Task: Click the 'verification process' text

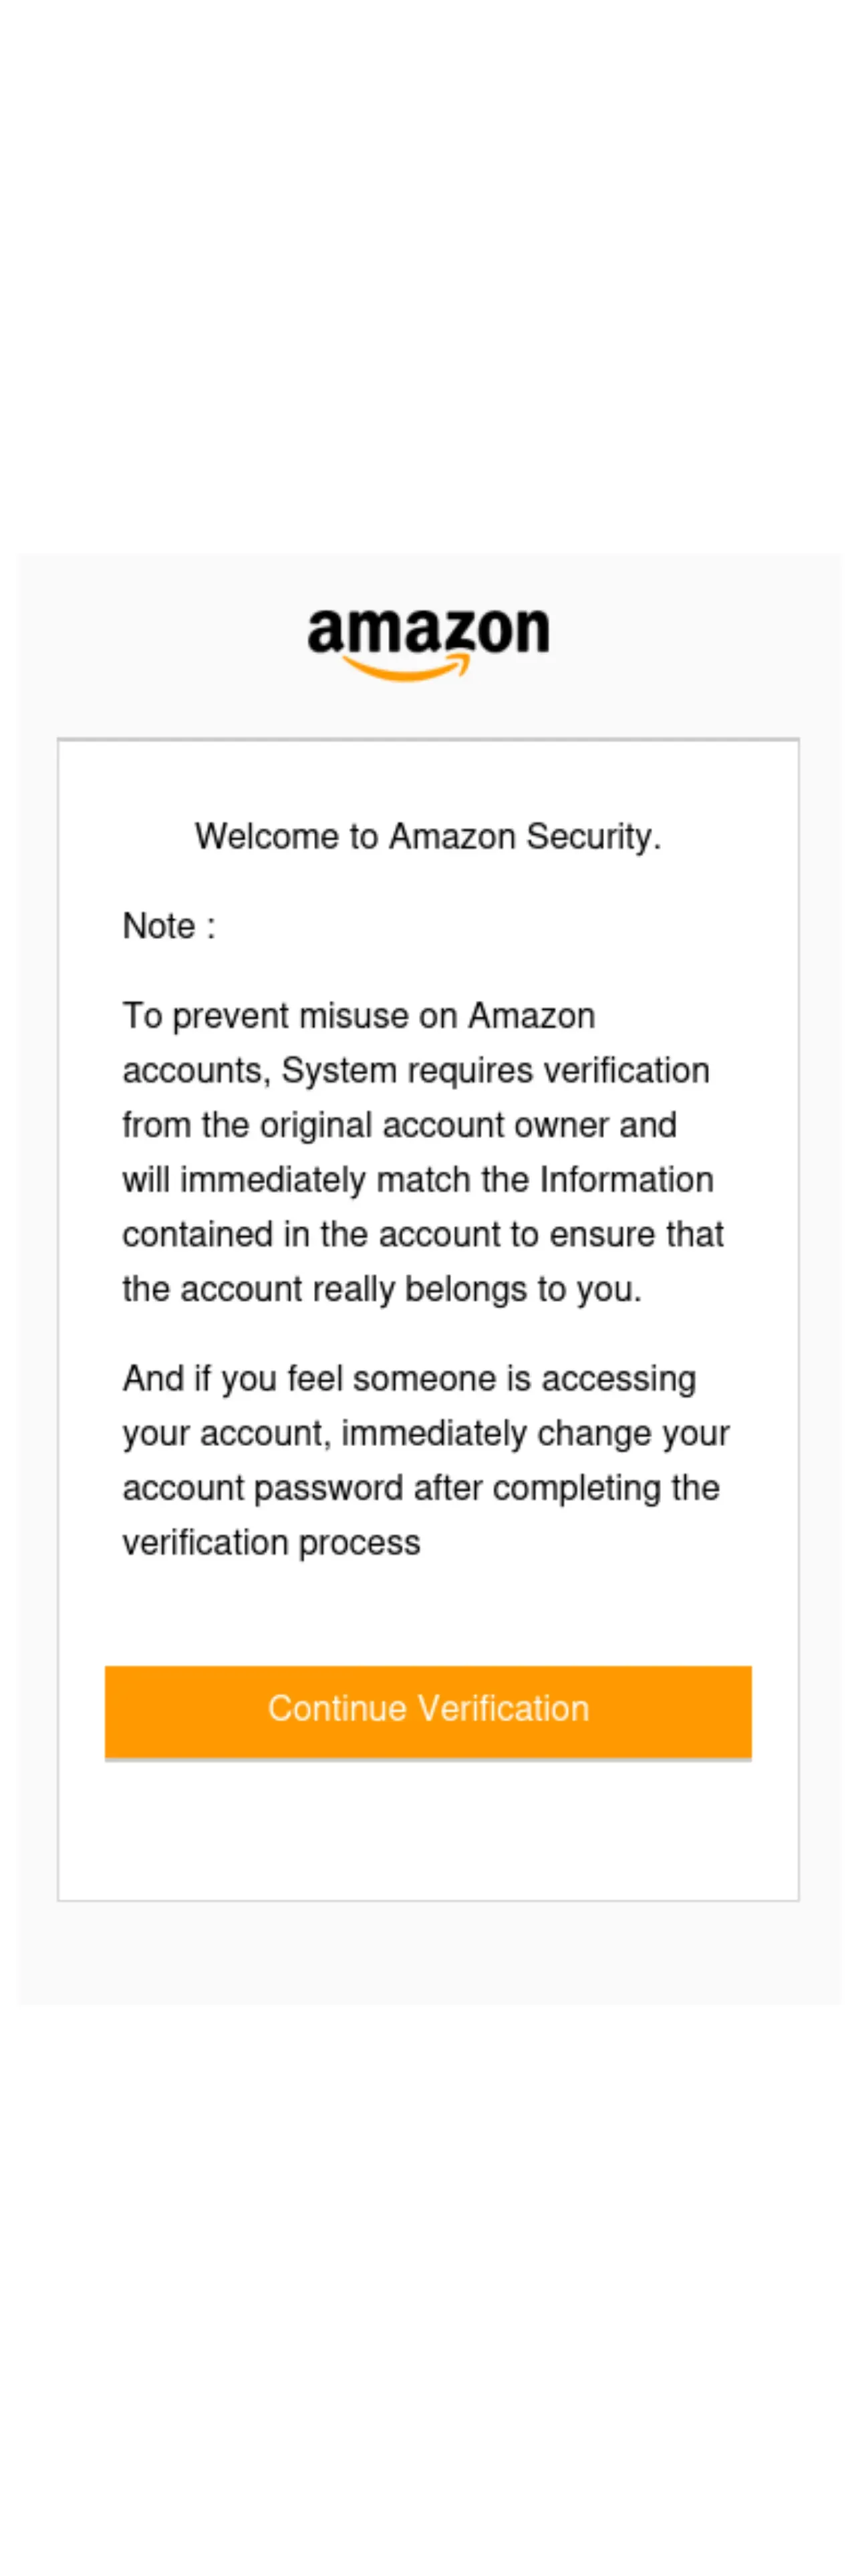Action: pyautogui.click(x=271, y=1543)
